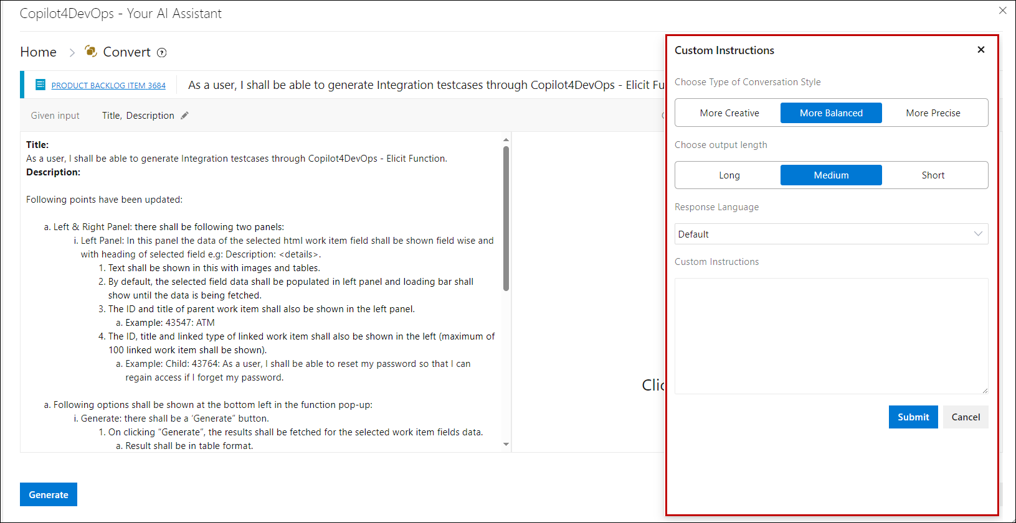Click the Generate button
Viewport: 1016px width, 523px height.
click(49, 494)
